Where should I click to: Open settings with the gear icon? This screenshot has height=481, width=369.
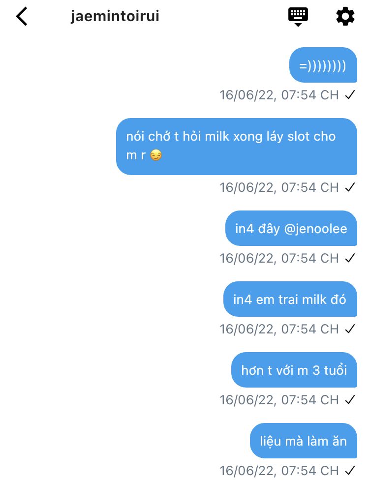[x=345, y=17]
